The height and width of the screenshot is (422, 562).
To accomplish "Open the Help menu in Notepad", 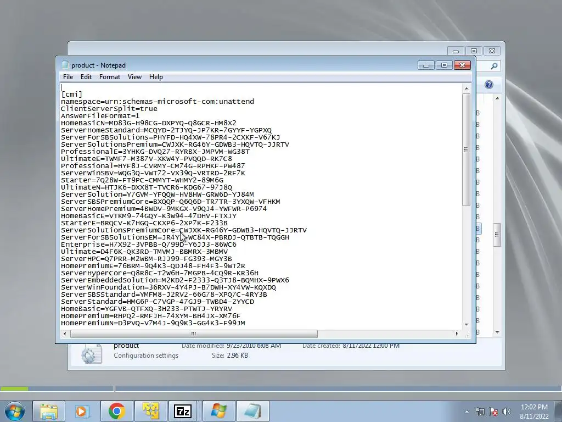I will click(156, 77).
